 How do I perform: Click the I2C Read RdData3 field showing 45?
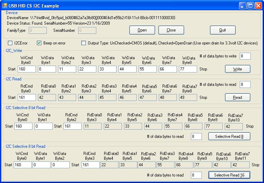click(x=108, y=97)
